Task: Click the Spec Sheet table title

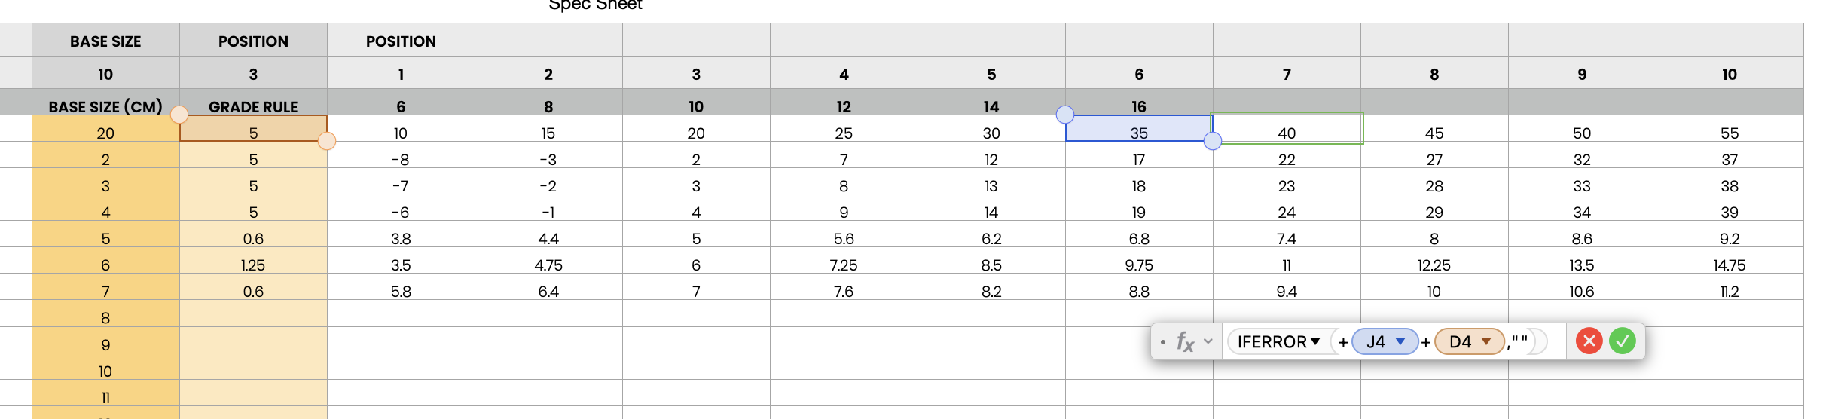Action: pyautogui.click(x=595, y=5)
